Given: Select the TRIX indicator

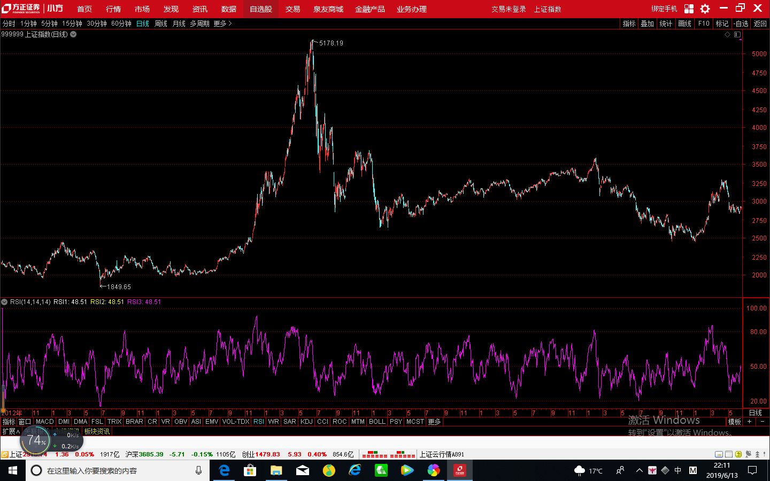Looking at the screenshot, I should 114,422.
